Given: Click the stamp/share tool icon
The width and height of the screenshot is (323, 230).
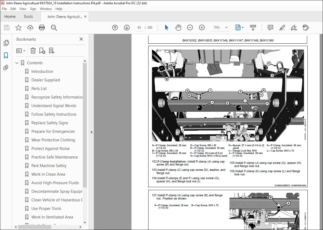Looking at the screenshot, I should tap(306, 28).
